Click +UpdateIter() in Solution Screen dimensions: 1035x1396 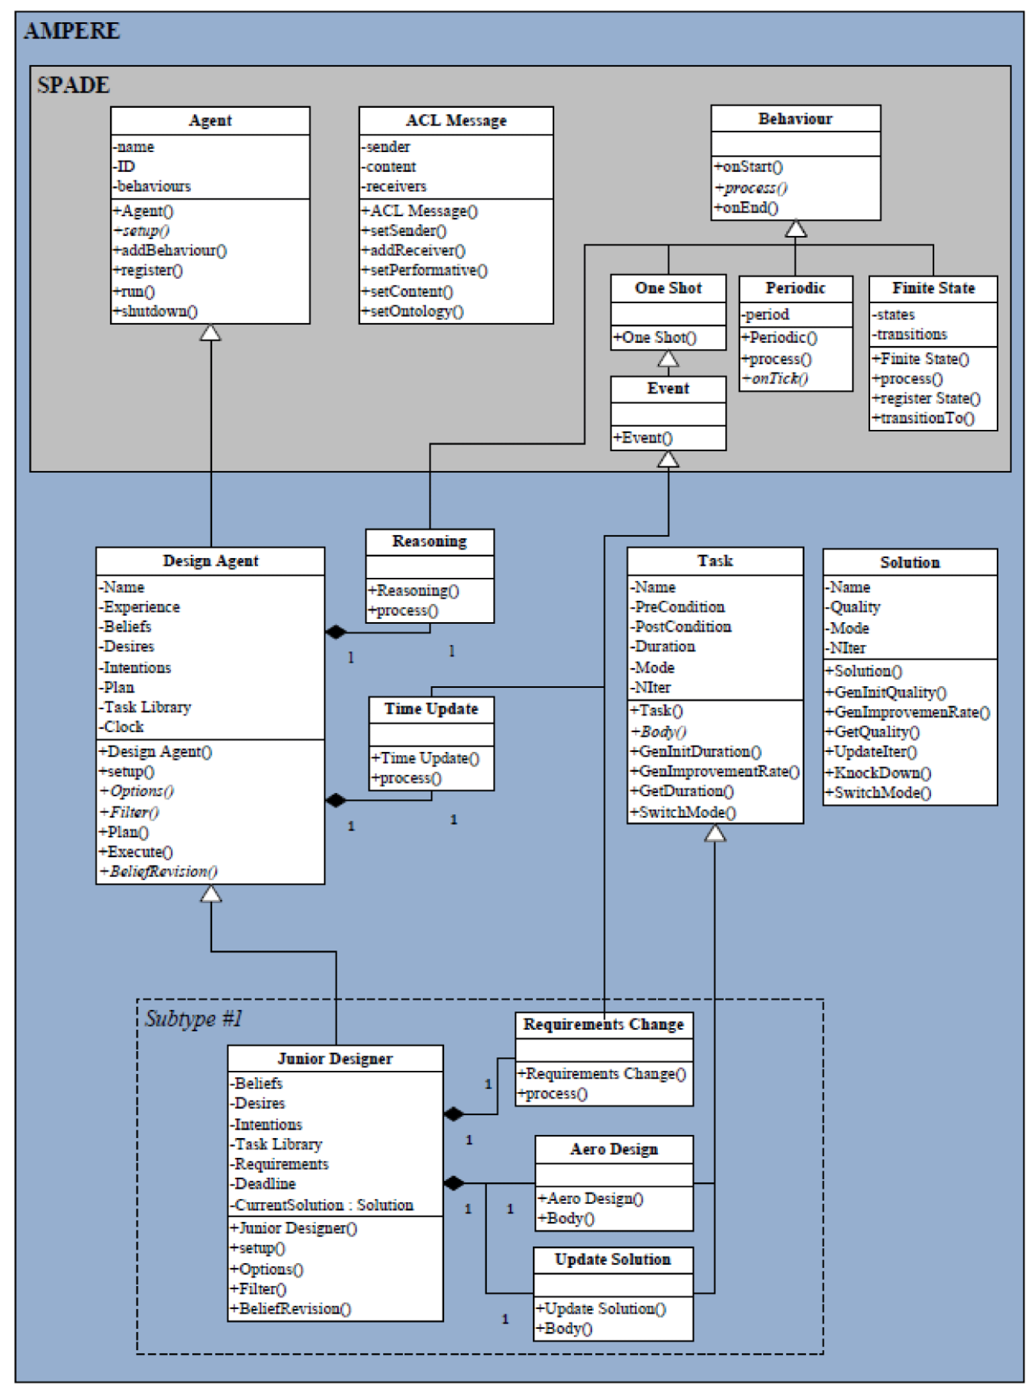(871, 752)
